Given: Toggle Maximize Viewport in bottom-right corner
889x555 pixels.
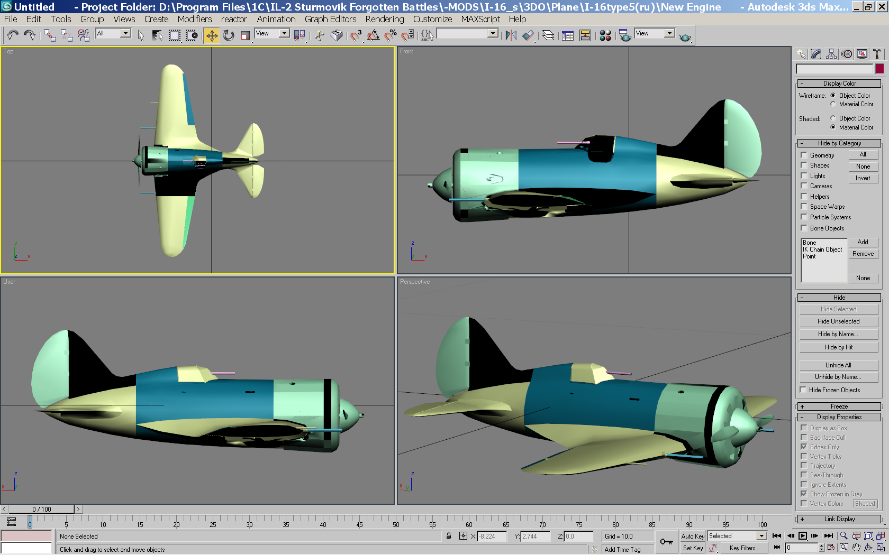Looking at the screenshot, I should click(x=881, y=548).
